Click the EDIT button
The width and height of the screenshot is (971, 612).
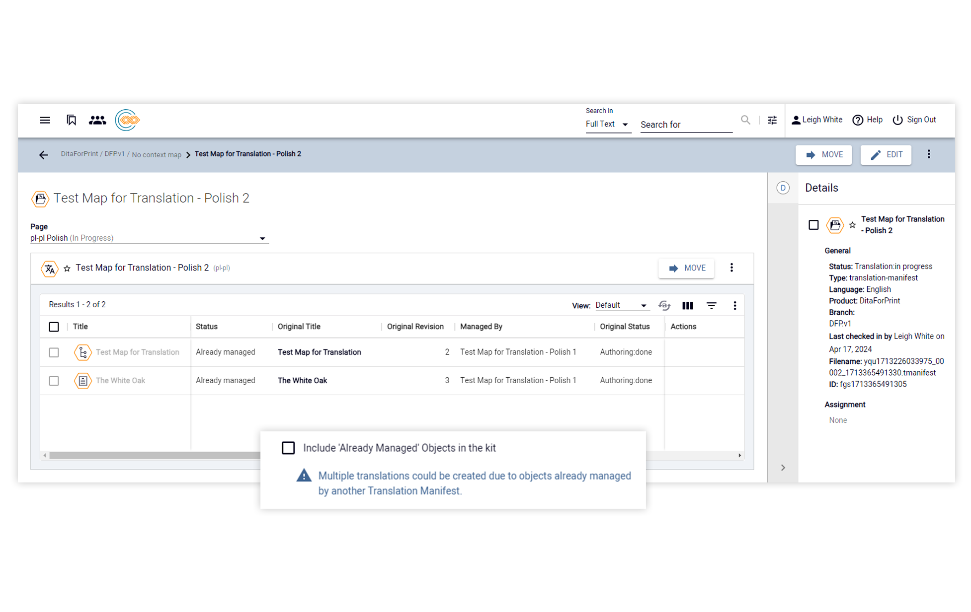(x=886, y=154)
